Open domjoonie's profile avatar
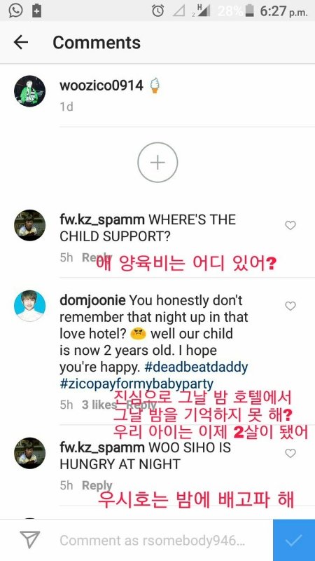Screen dimensions: 315x561 [29, 306]
